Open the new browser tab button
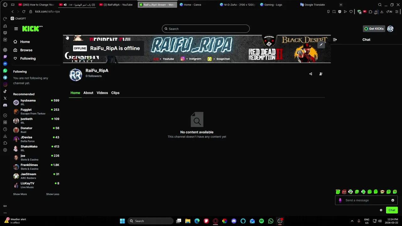The width and height of the screenshot is (402, 226). pos(341,5)
